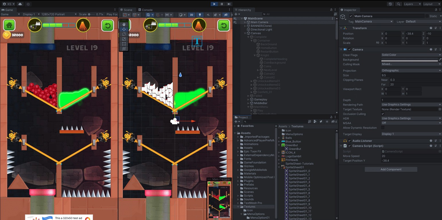Lock the Inspector panel
This screenshot has height=220, width=442.
coord(435,10)
